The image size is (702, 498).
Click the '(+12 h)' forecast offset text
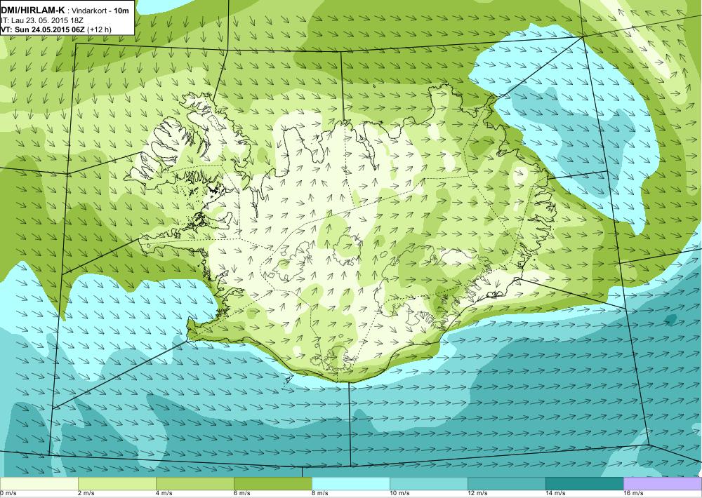100,29
